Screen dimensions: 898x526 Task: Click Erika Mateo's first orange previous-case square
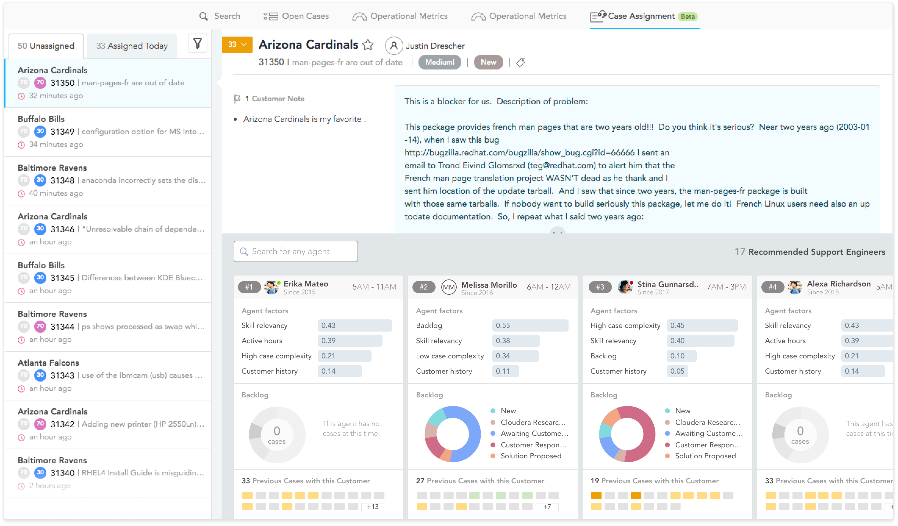(247, 496)
